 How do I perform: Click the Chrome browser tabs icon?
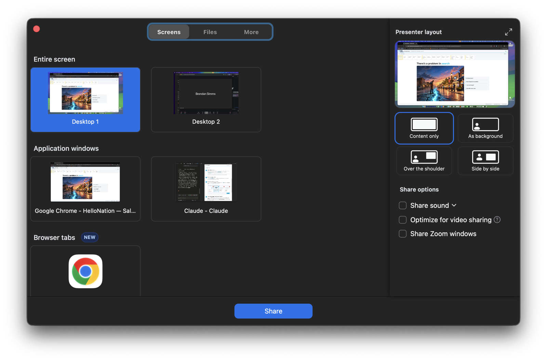pyautogui.click(x=85, y=271)
